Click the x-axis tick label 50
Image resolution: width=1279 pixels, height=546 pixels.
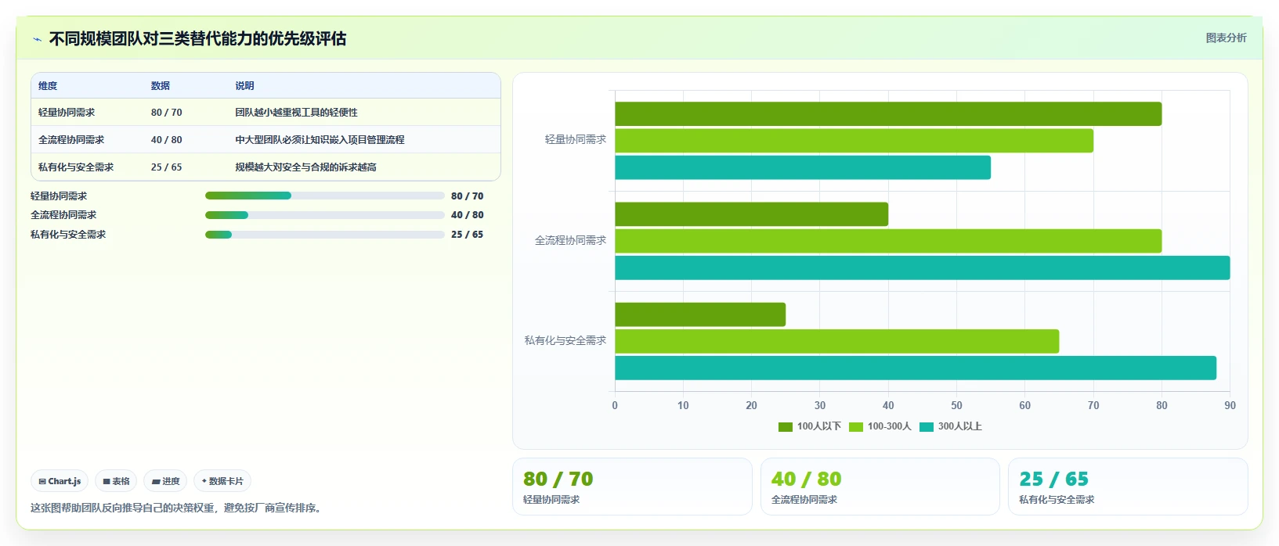point(956,405)
